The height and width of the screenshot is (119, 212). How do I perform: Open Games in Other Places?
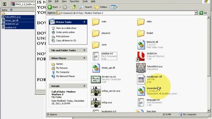[x=59, y=64]
